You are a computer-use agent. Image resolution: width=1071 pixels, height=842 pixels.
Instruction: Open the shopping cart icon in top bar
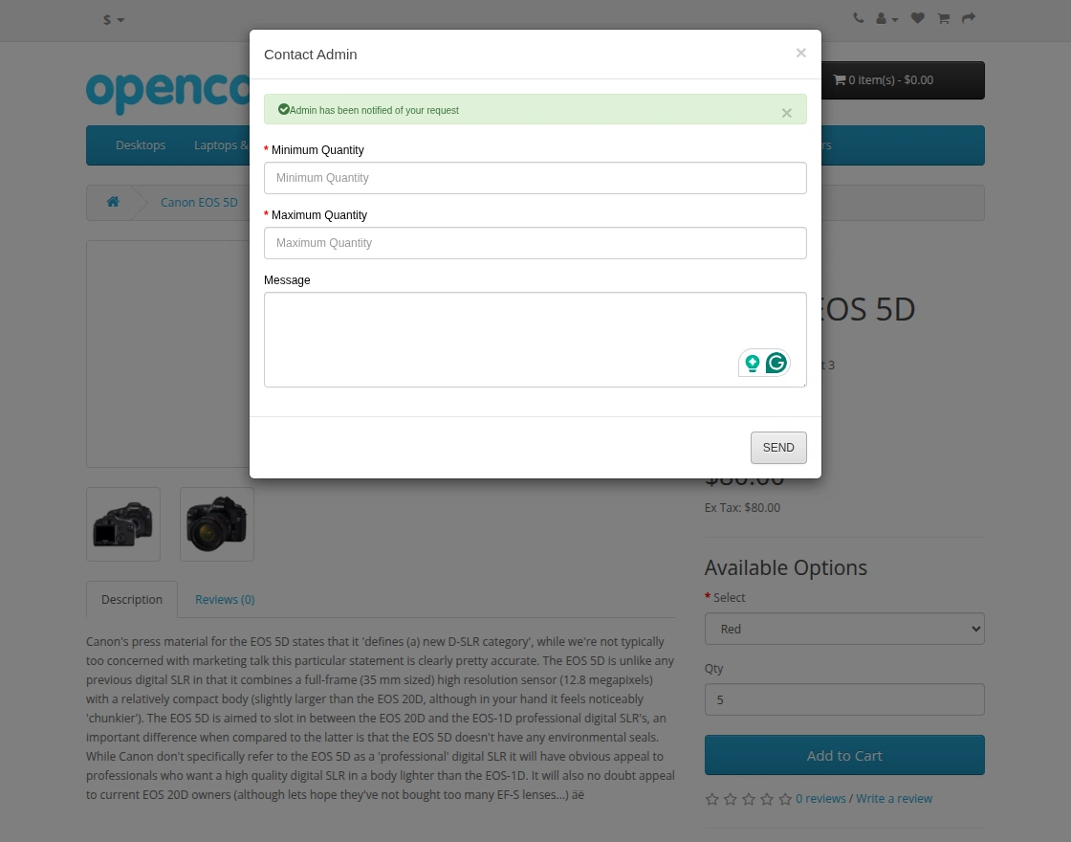click(943, 18)
